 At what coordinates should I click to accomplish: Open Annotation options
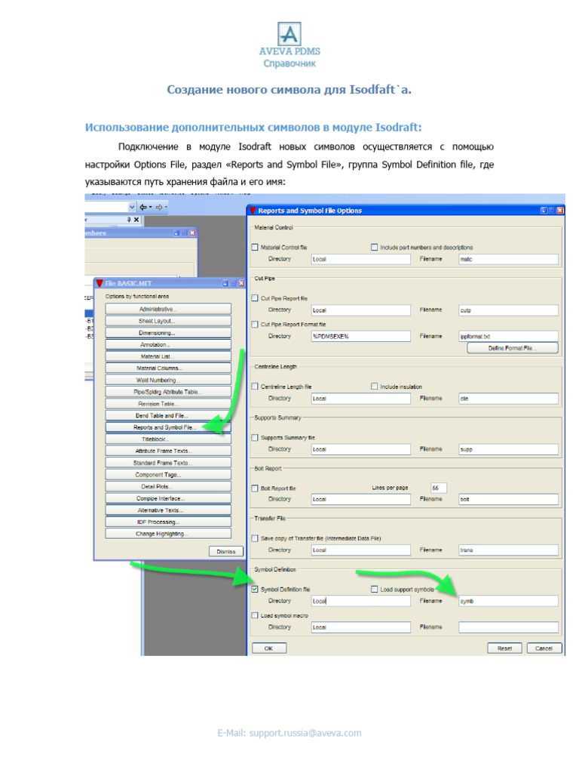point(168,344)
